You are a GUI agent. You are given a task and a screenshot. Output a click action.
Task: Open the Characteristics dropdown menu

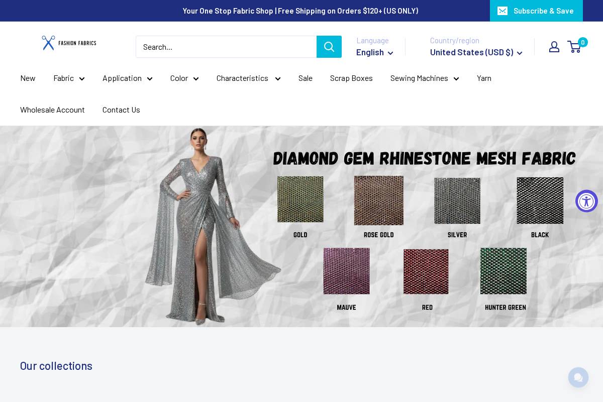248,78
